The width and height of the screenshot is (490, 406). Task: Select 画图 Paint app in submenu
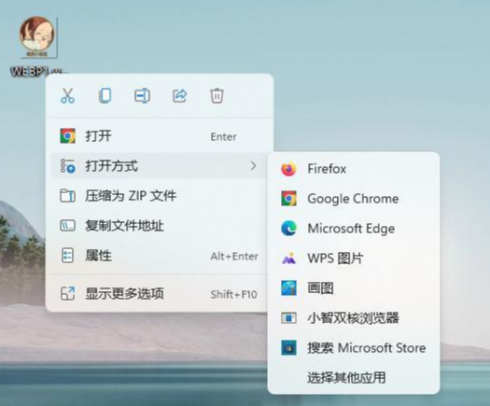(x=354, y=287)
